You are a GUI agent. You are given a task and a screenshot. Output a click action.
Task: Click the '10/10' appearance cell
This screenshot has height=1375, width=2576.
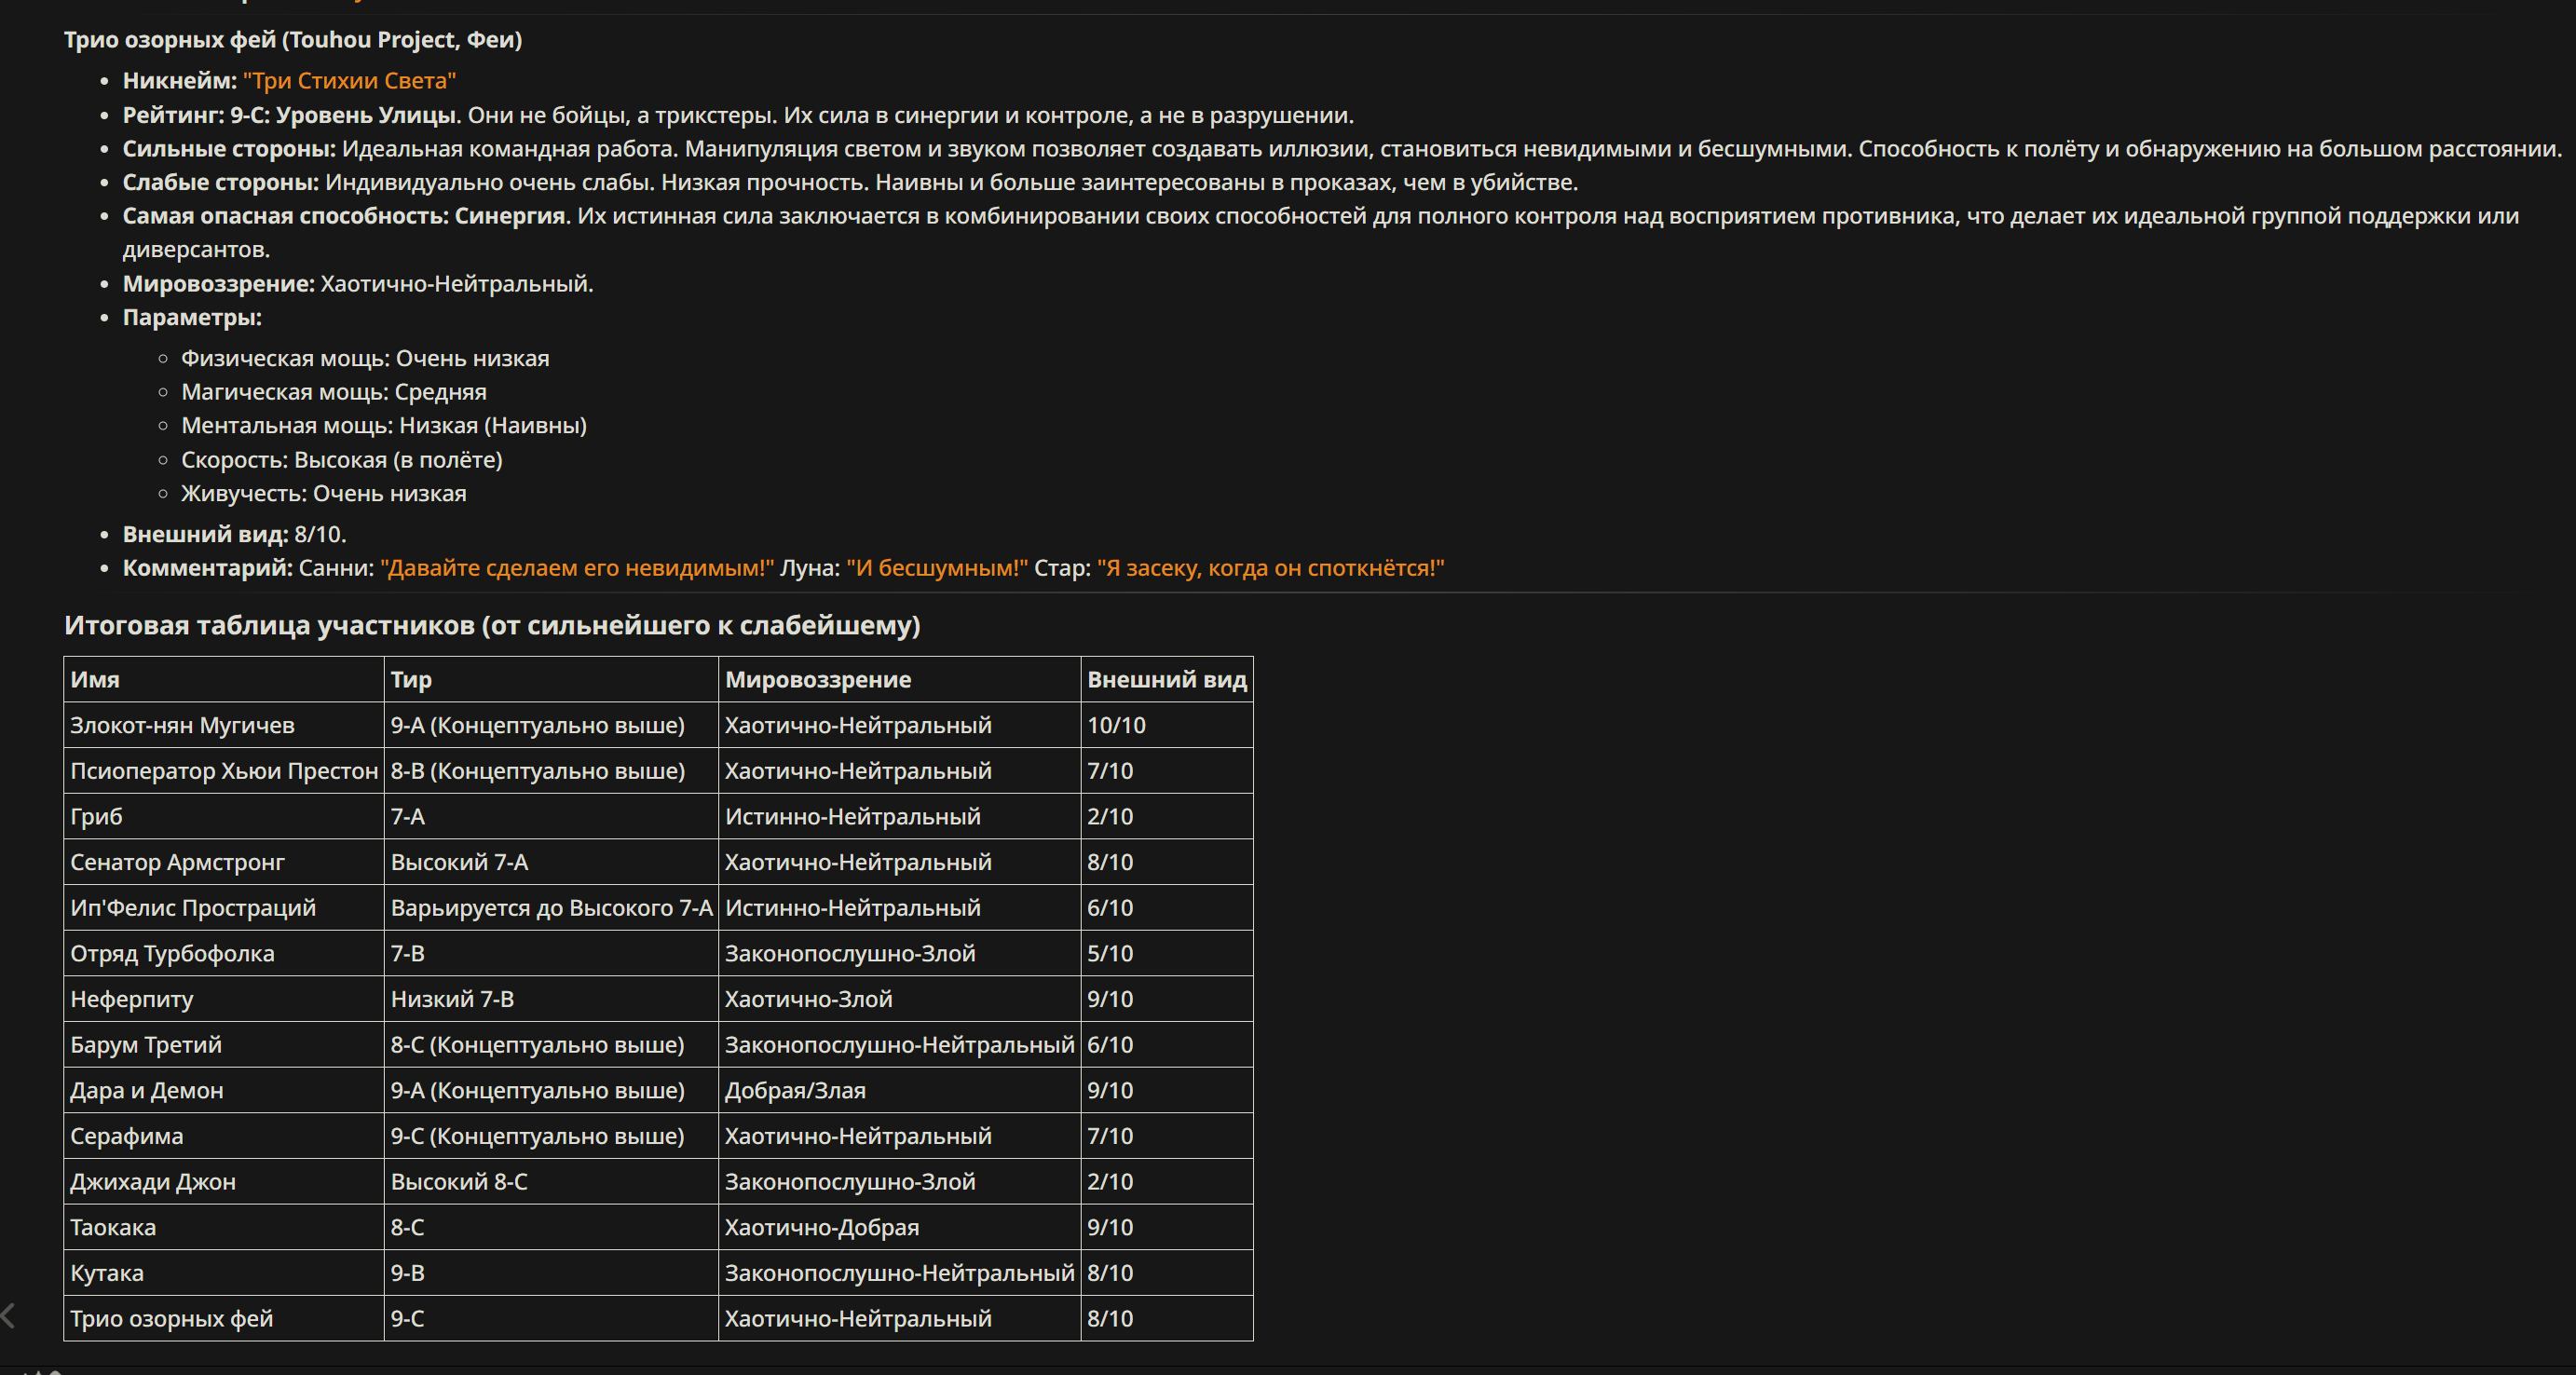click(x=1167, y=725)
